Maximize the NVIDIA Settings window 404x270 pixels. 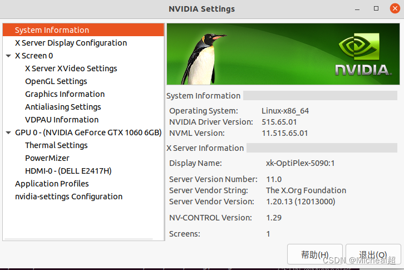376,8
